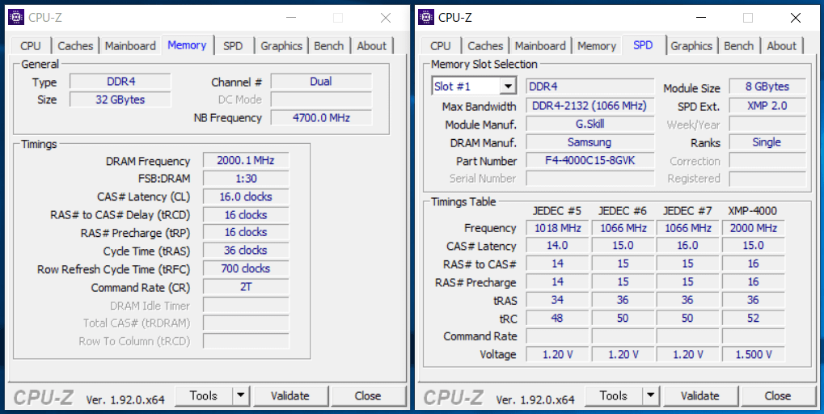
Task: Click Command Rate 2T value
Action: (x=245, y=287)
